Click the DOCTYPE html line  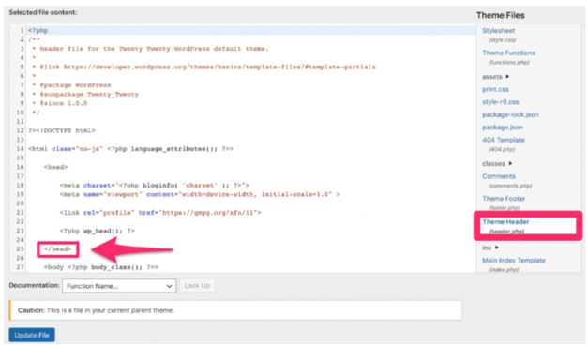click(x=62, y=130)
